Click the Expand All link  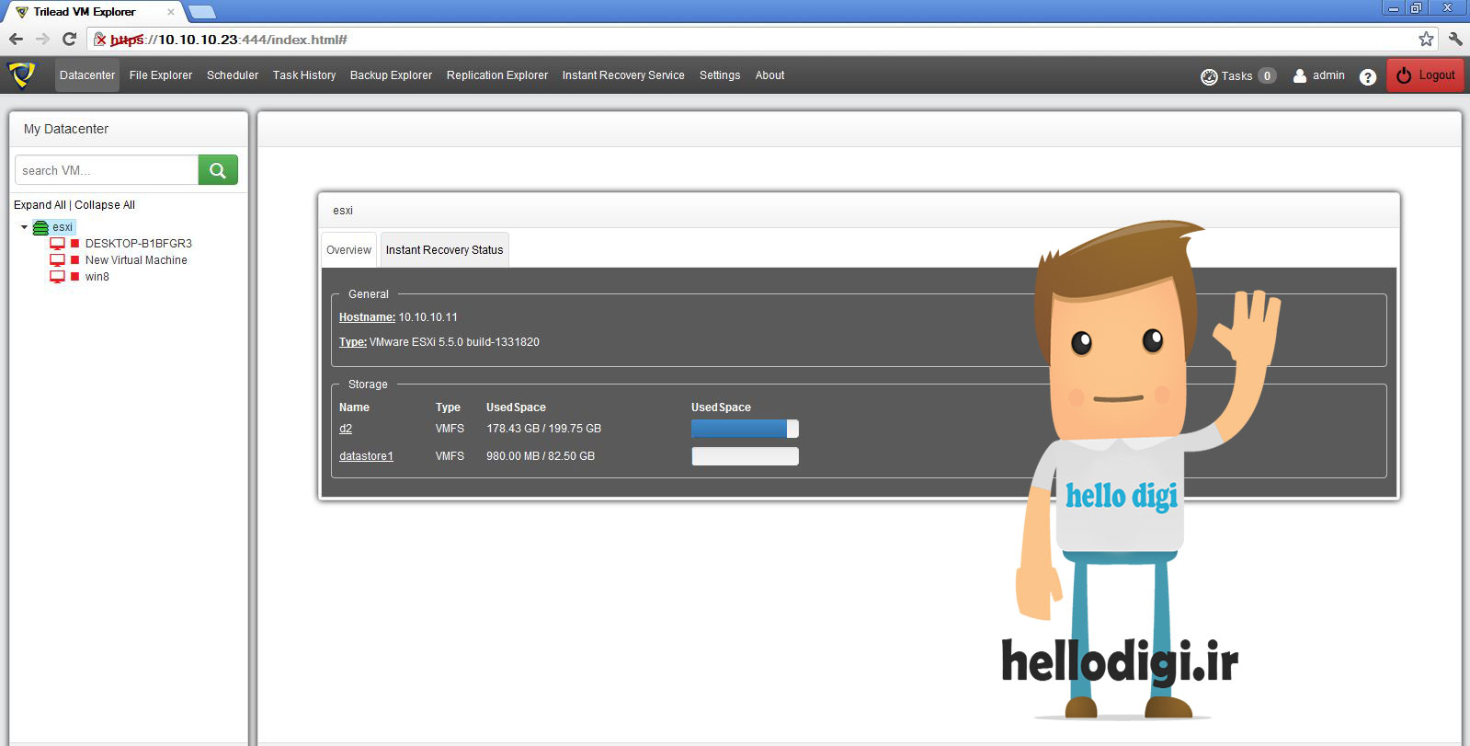[40, 205]
